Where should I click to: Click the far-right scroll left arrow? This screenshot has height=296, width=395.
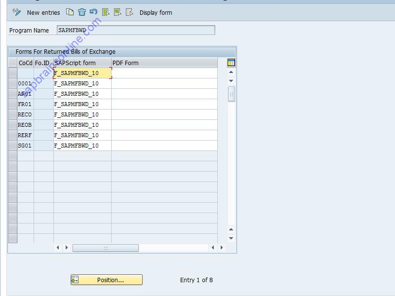point(213,248)
